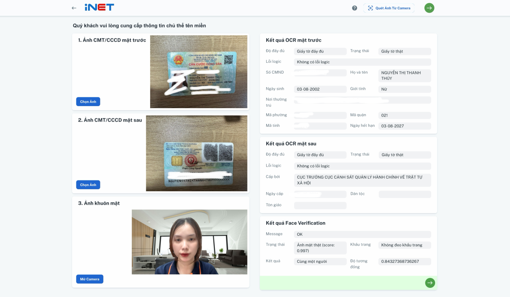
Task: Select the Ngày sinh field showing 03-08-2002
Action: pyautogui.click(x=320, y=89)
